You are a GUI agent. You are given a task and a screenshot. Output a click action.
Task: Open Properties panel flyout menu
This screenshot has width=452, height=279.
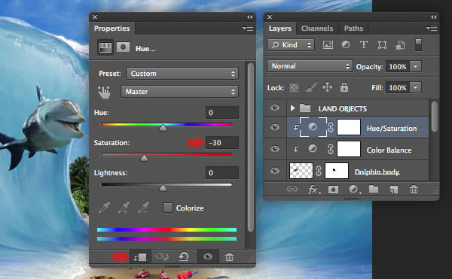coord(248,28)
